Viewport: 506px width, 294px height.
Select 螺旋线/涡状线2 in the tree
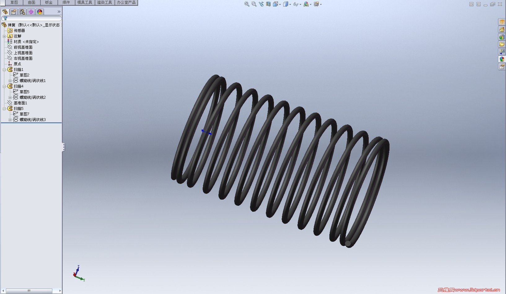pyautogui.click(x=33, y=97)
